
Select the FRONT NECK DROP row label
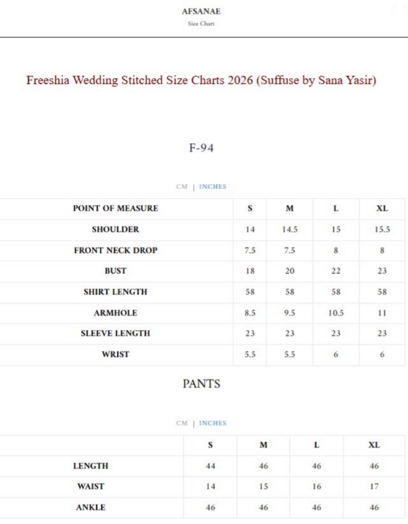pos(115,250)
